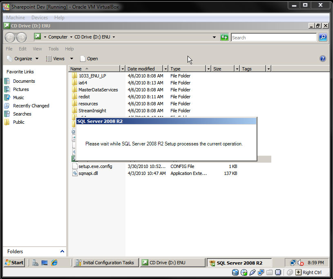Select the sqmapi.dll file icon
Viewport: 333px width, 279px height.
click(75, 173)
